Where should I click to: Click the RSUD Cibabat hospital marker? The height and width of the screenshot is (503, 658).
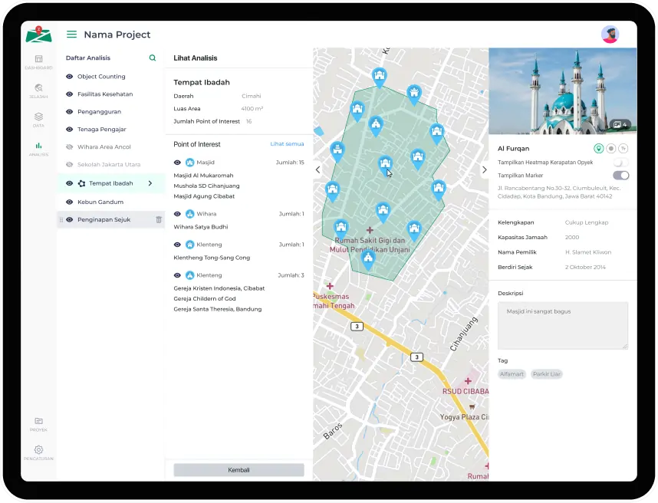click(468, 381)
